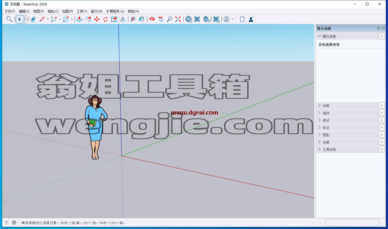Expand the 样式 panel
The height and width of the screenshot is (229, 388).
(x=319, y=120)
